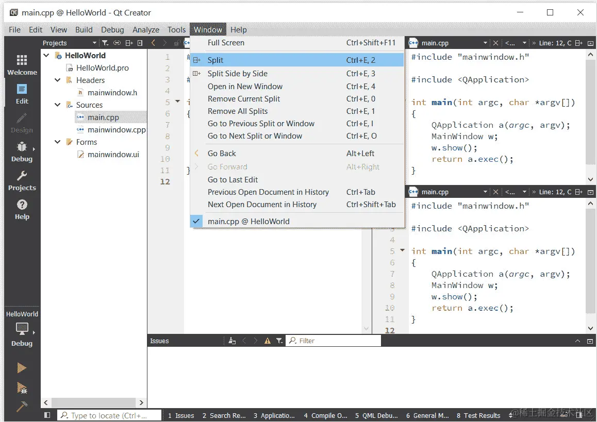
Task: Switch to Edit mode
Action: click(22, 94)
